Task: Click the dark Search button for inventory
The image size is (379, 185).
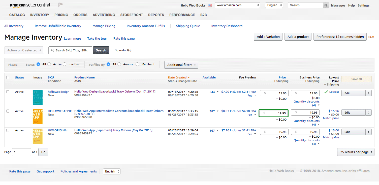Action: click(101, 50)
